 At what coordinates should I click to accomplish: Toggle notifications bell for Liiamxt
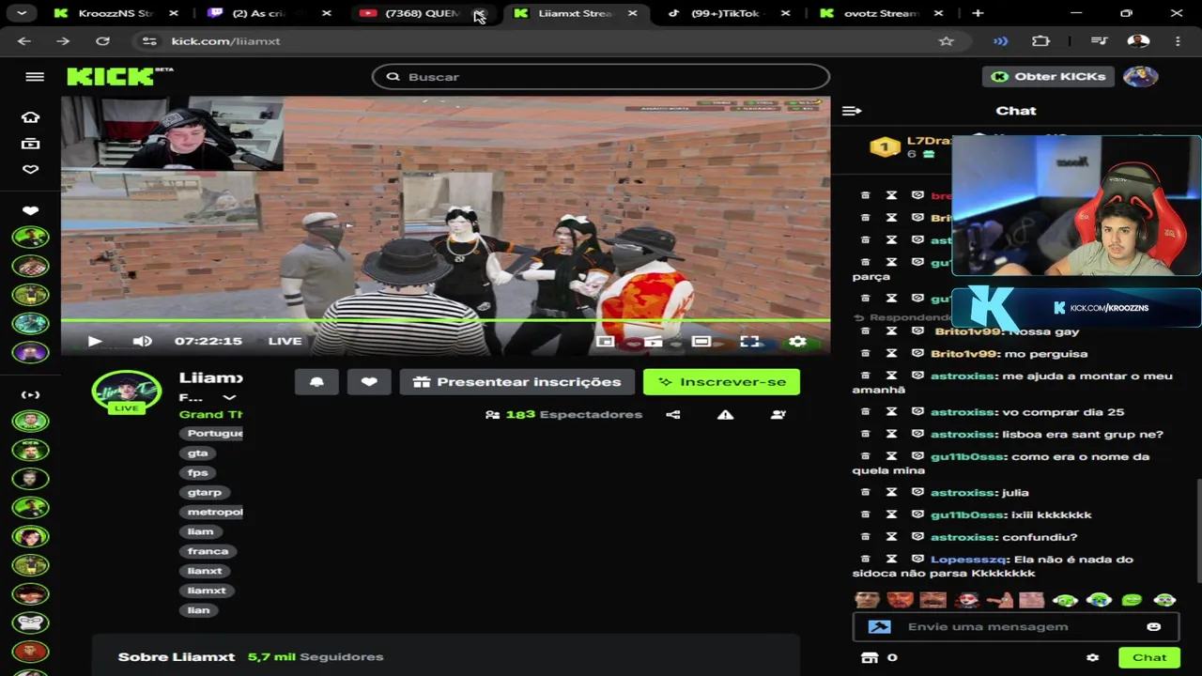pos(316,382)
